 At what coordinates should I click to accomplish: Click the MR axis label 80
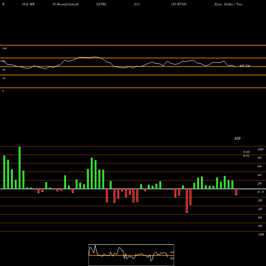click(x=260, y=158)
